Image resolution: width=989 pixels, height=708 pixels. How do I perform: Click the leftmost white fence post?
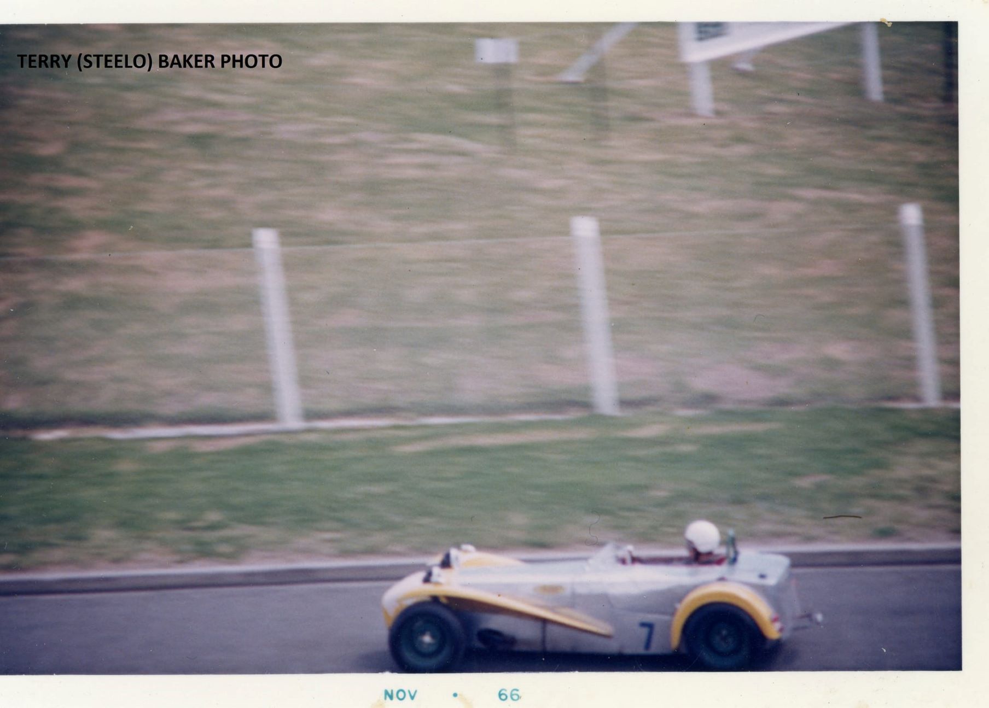point(277,325)
